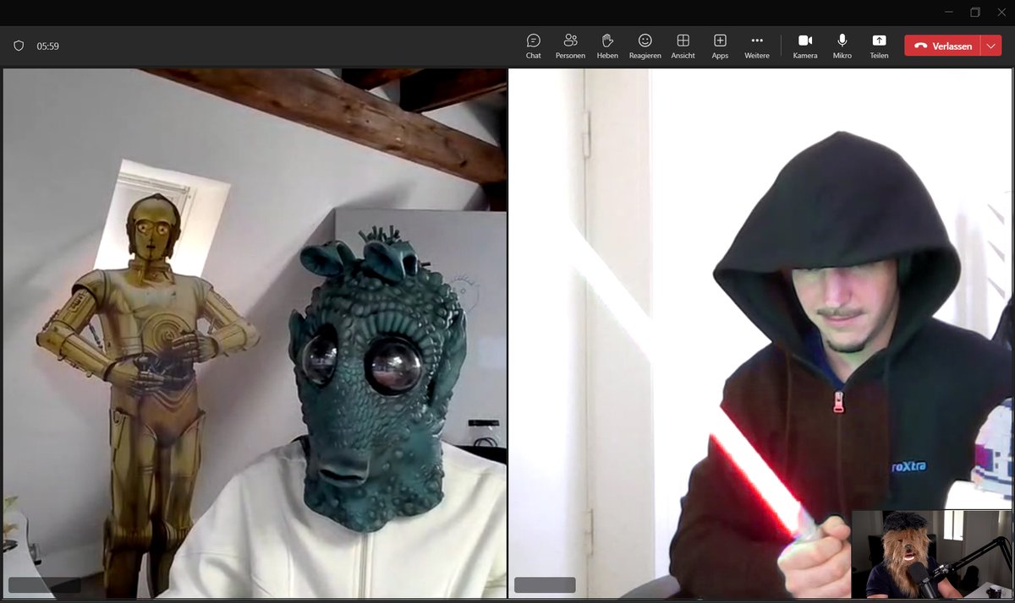The height and width of the screenshot is (603, 1015).
Task: Select the hooded participant video tile
Action: click(x=760, y=334)
